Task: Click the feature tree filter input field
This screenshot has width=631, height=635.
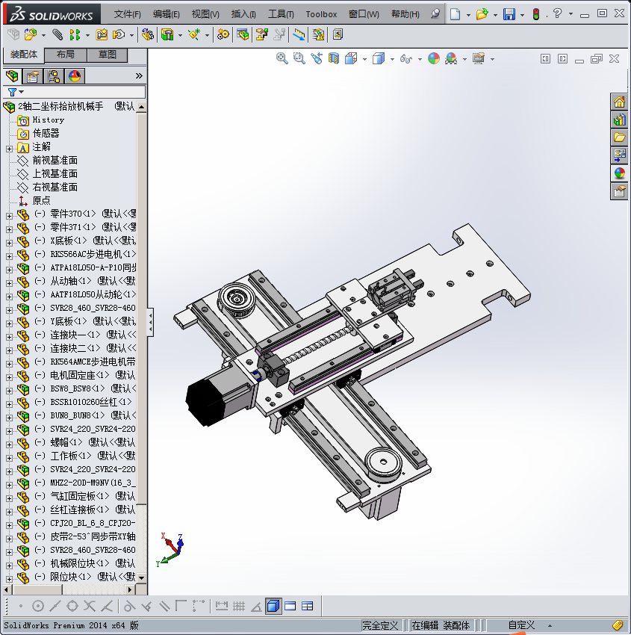Action: (84, 92)
